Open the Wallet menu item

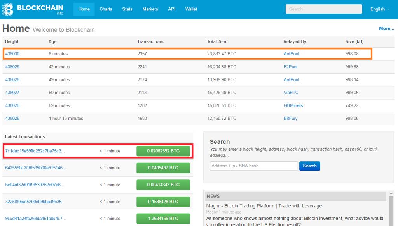point(191,9)
